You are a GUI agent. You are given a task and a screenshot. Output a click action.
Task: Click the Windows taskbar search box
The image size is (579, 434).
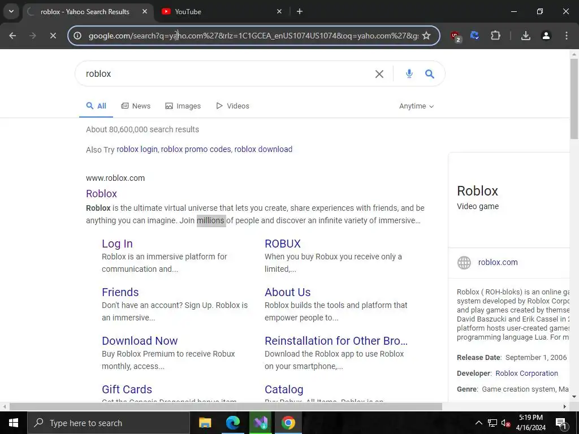(x=109, y=423)
